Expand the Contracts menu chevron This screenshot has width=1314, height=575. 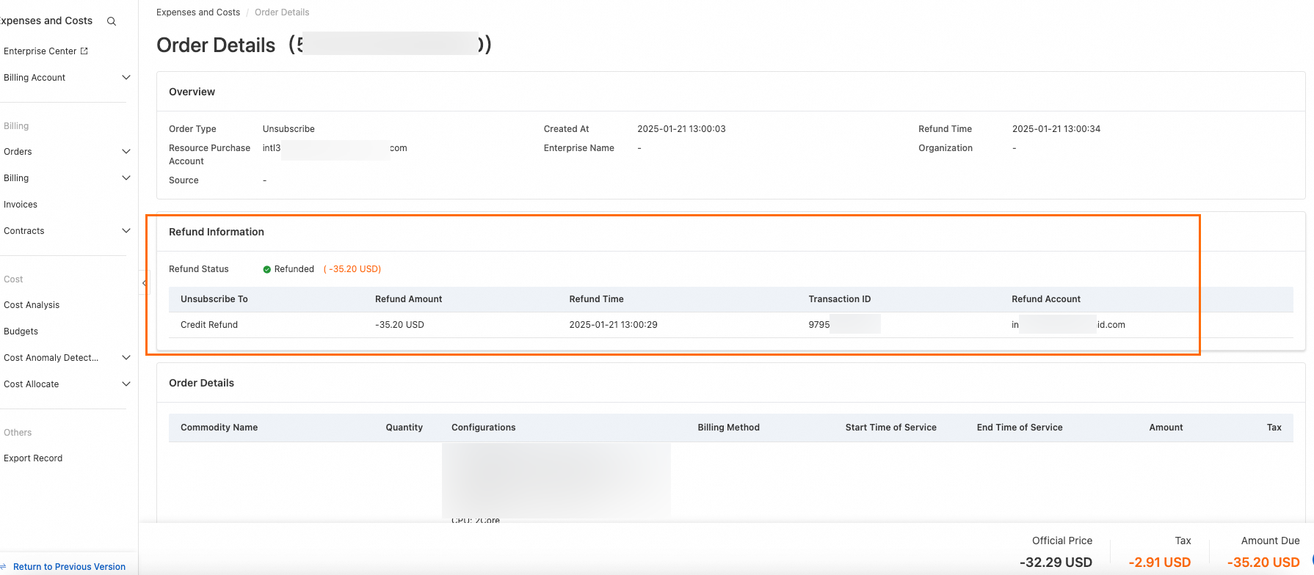click(126, 231)
